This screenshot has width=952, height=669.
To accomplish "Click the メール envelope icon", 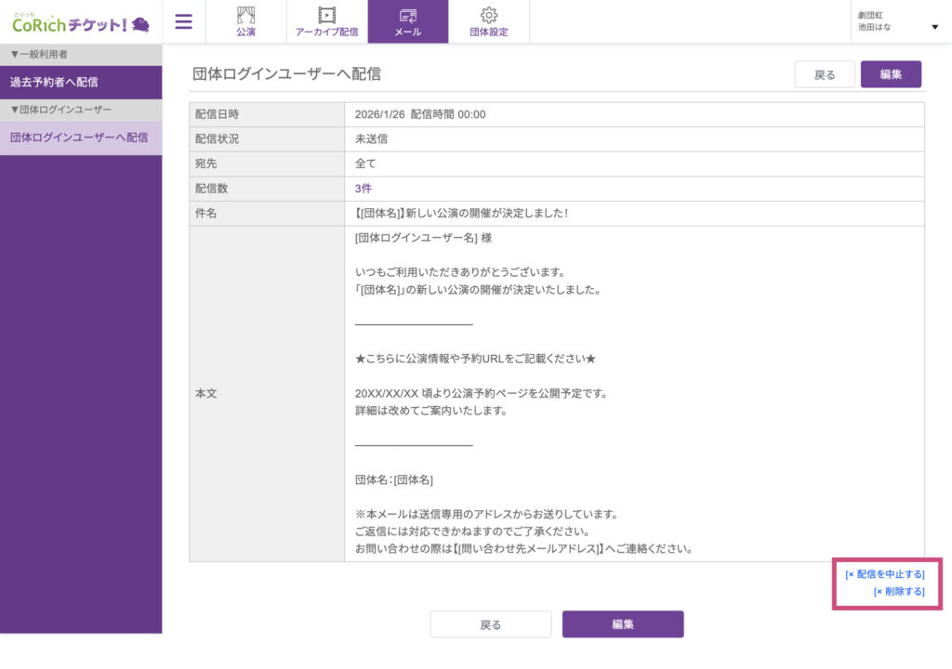I will pos(407,15).
